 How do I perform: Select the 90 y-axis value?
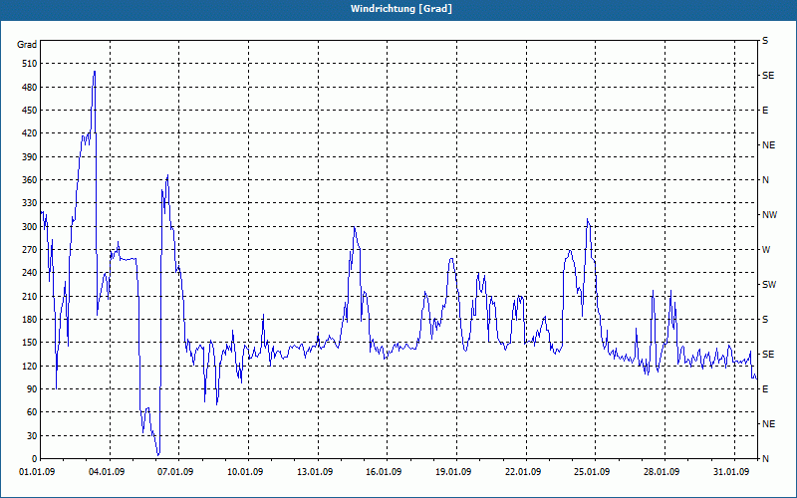pyautogui.click(x=32, y=389)
